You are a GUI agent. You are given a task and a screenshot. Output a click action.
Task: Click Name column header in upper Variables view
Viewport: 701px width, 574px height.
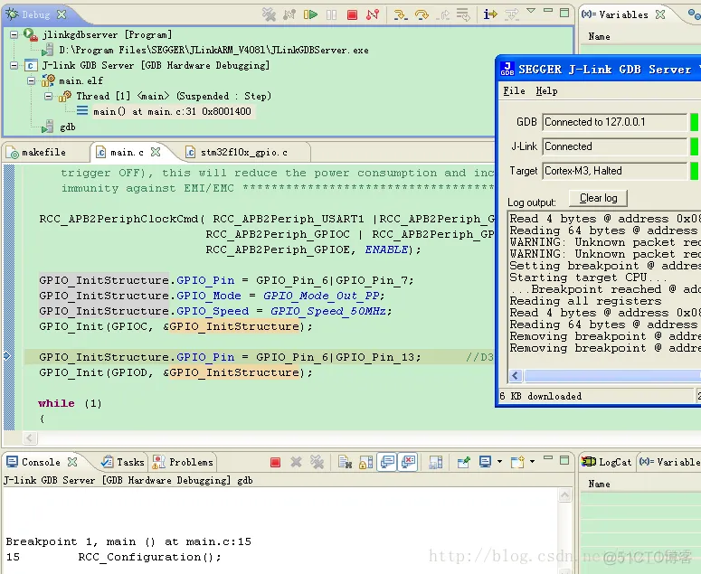point(599,37)
